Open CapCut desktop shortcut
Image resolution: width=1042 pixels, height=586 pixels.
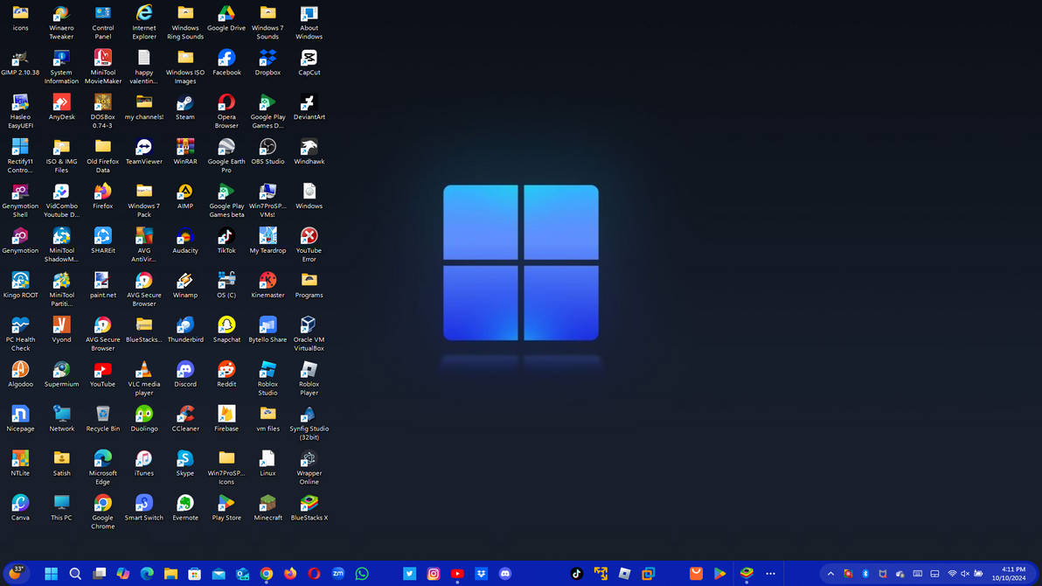309,62
